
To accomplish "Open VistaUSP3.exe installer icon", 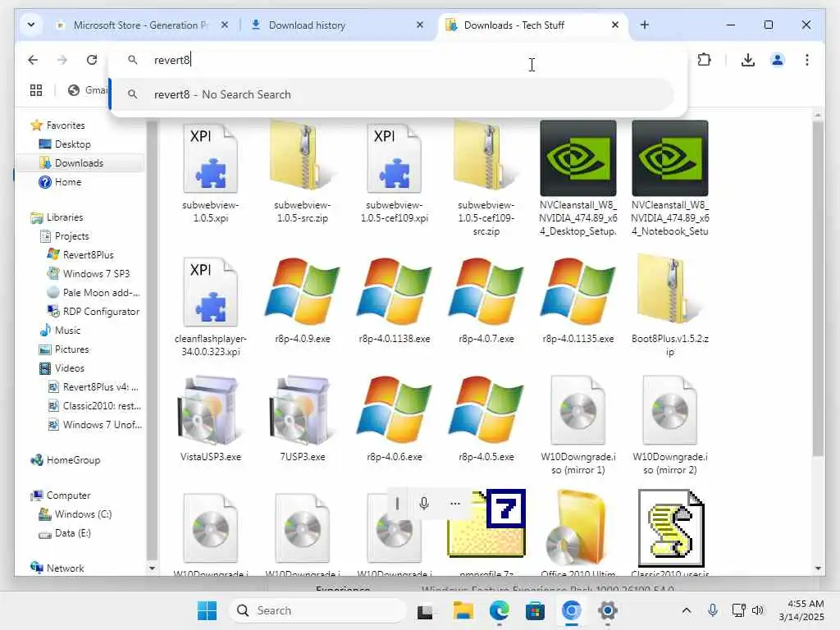I will pos(211,412).
